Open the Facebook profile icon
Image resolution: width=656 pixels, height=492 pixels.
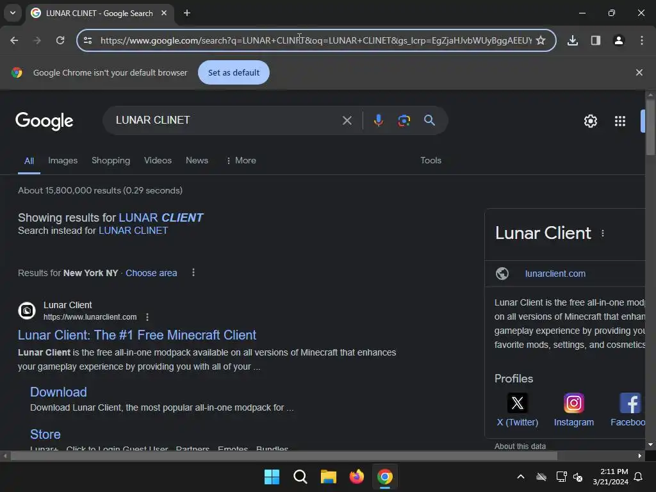coord(630,404)
